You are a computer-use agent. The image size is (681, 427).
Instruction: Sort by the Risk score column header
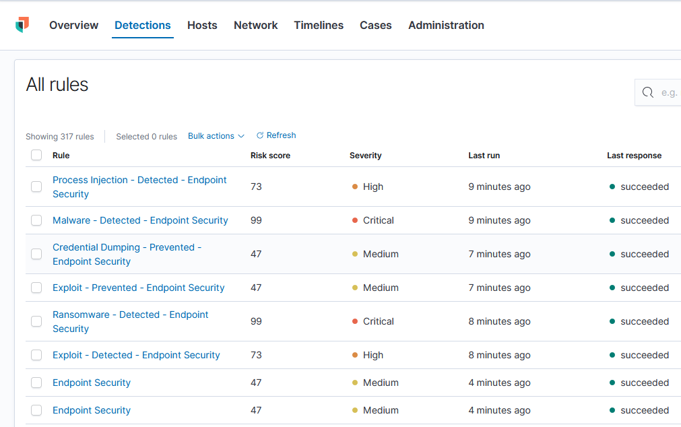270,156
